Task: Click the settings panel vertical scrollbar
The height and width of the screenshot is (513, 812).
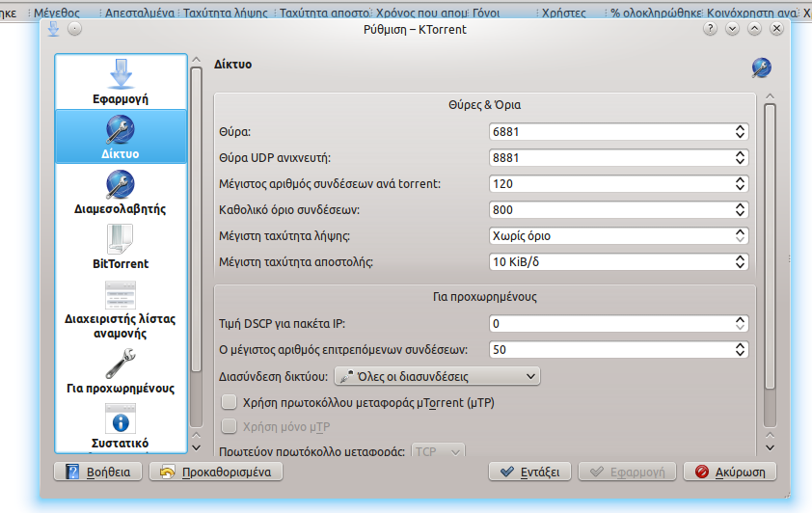Action: (x=770, y=260)
